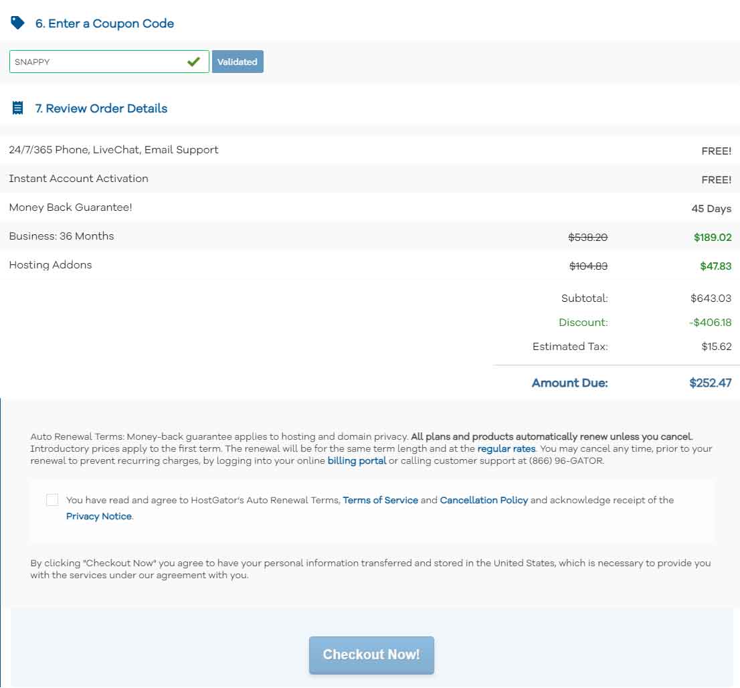Click the Money Back Guarantee row
Image resolution: width=740 pixels, height=688 pixels.
[x=70, y=207]
